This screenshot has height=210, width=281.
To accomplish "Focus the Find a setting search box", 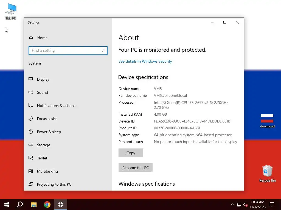I will click(68, 51).
